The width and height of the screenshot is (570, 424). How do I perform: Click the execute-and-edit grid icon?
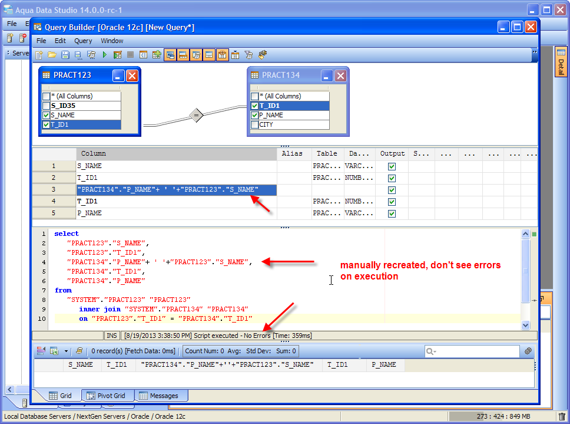[x=117, y=55]
